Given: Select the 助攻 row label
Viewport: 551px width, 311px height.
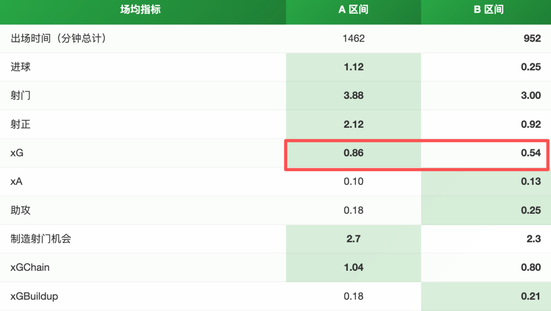Looking at the screenshot, I should pos(20,210).
